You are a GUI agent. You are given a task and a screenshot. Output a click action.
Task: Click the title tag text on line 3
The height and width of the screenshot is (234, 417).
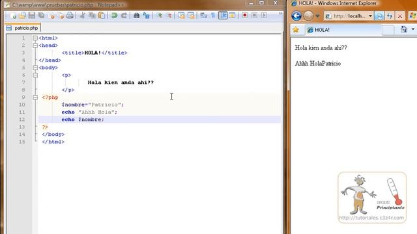click(x=94, y=53)
